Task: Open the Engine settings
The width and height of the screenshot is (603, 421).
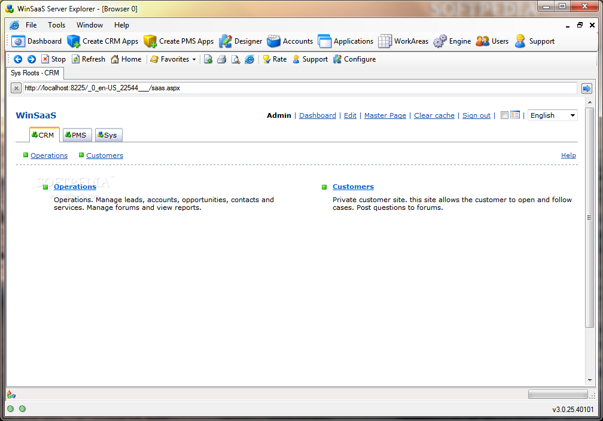Action: [x=452, y=41]
